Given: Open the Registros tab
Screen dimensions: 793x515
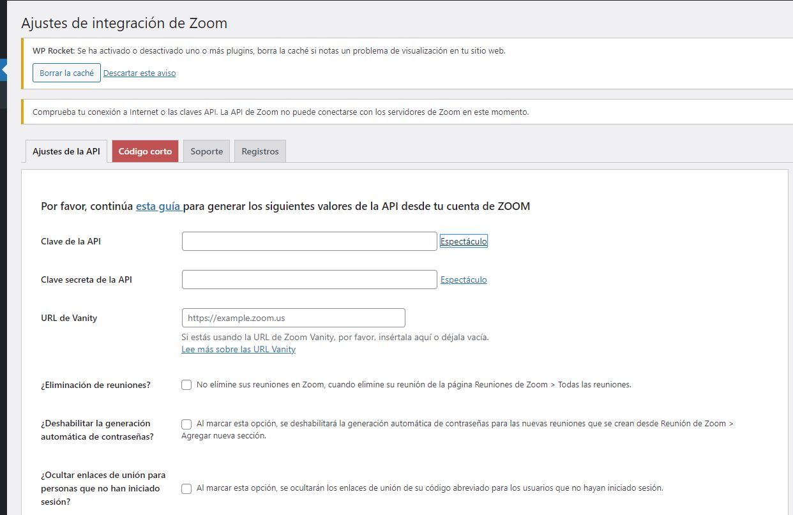Looking at the screenshot, I should tap(261, 151).
